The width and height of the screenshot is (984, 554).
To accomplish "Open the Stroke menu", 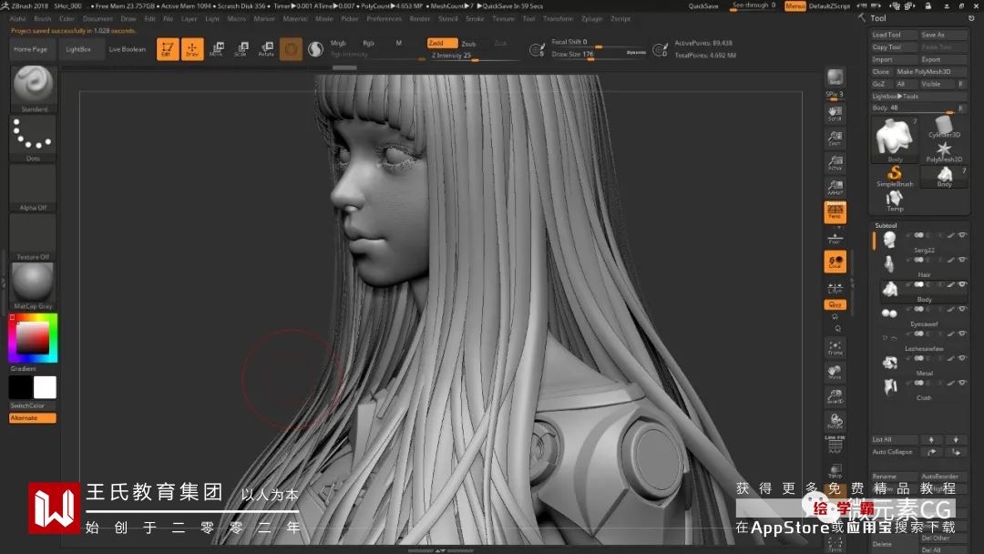I will 475,19.
